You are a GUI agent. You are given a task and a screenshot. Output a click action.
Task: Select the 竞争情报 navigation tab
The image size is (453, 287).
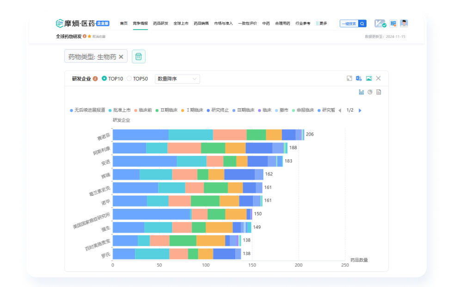click(x=140, y=24)
